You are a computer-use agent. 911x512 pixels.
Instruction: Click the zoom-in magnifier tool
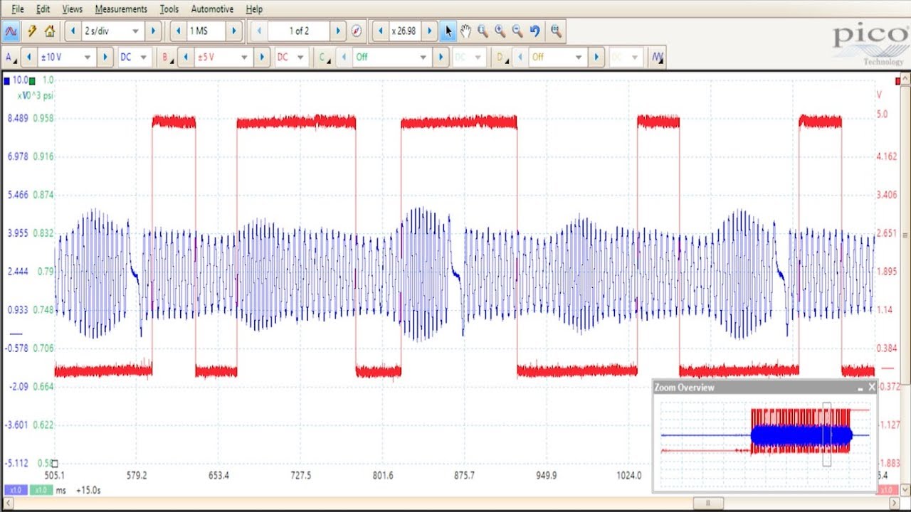pyautogui.click(x=500, y=31)
